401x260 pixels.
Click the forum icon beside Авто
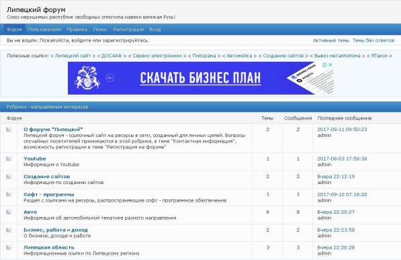pos(9,212)
